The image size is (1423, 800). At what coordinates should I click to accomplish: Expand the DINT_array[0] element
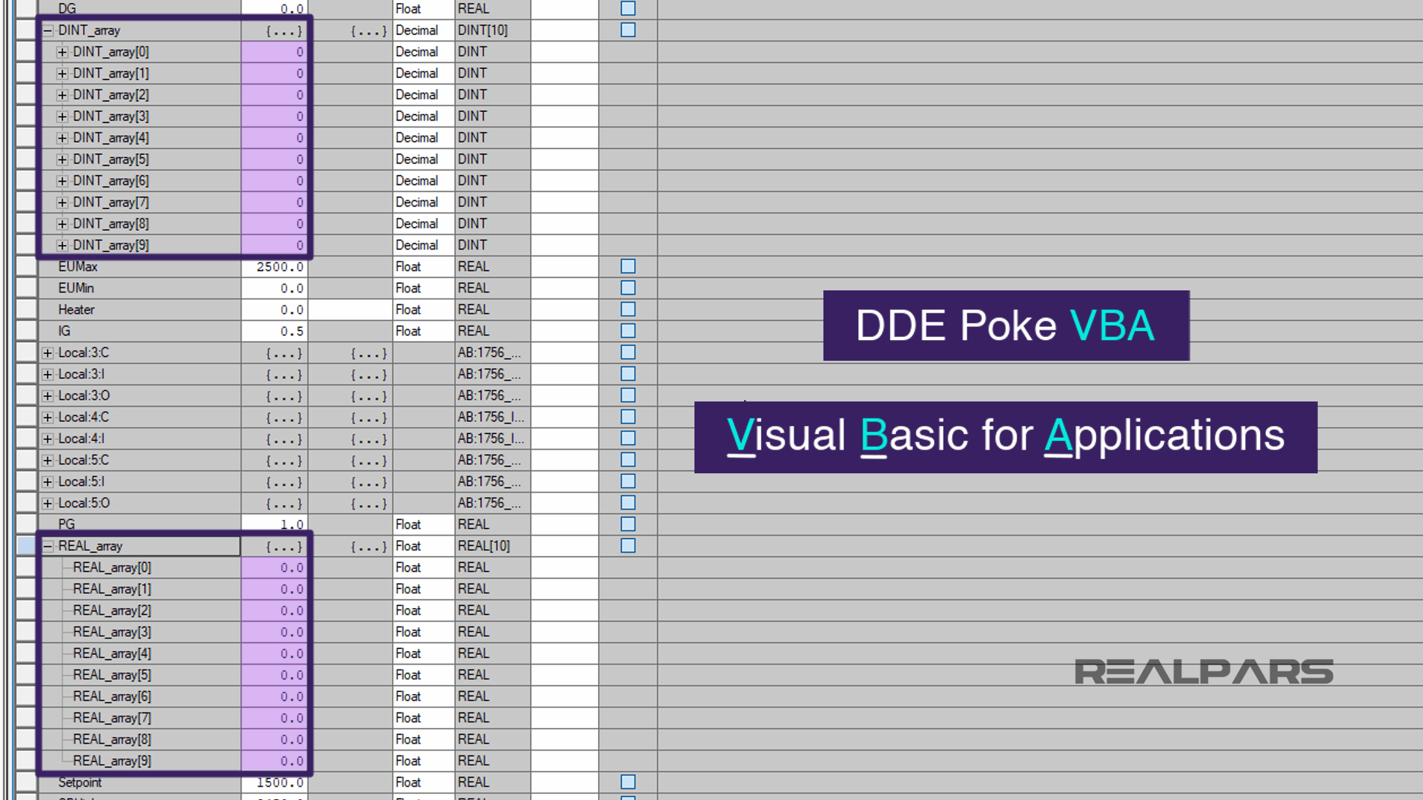pos(62,52)
